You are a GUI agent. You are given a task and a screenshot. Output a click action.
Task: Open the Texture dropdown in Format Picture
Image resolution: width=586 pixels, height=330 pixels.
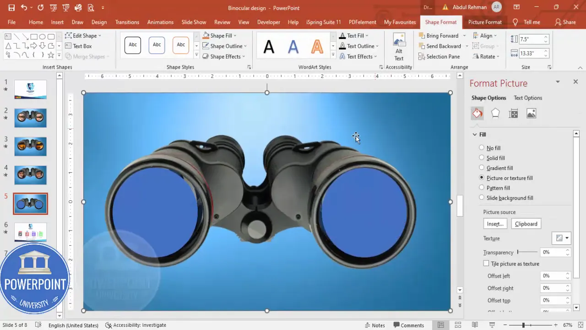coord(562,238)
